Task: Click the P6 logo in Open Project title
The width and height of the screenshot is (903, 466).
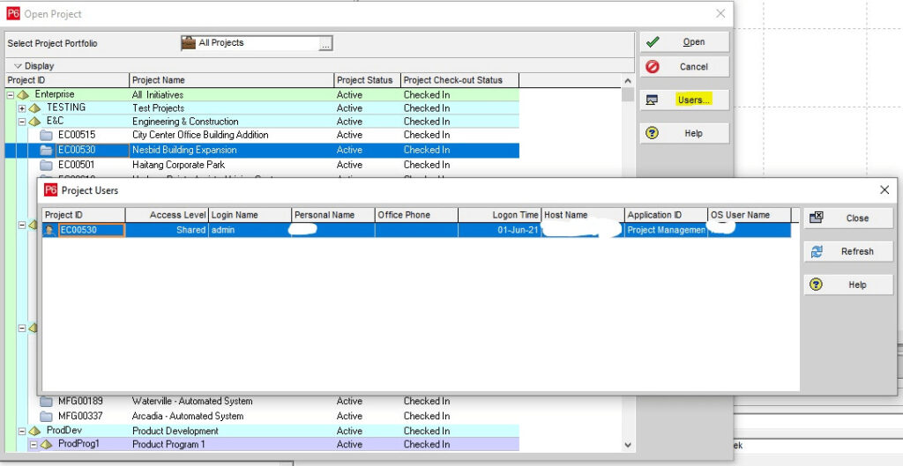Action: coord(13,13)
